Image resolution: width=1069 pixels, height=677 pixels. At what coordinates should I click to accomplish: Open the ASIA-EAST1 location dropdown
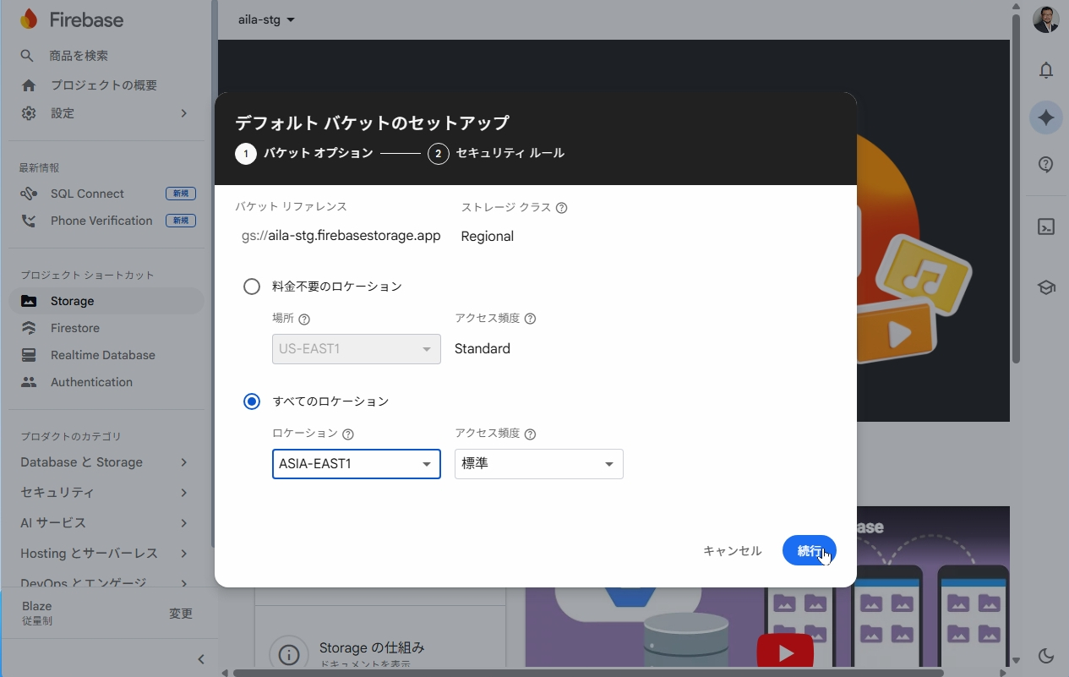click(356, 464)
